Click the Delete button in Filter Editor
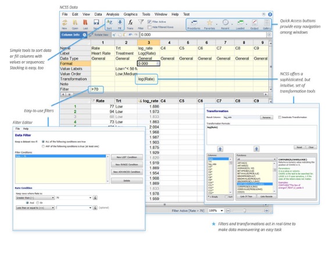This screenshot has width=333, height=253. pos(127,181)
